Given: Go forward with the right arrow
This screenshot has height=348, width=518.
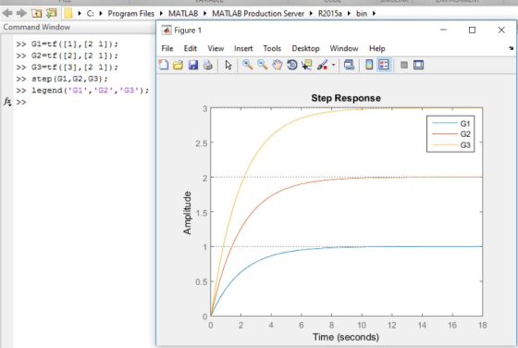Looking at the screenshot, I should click(21, 13).
